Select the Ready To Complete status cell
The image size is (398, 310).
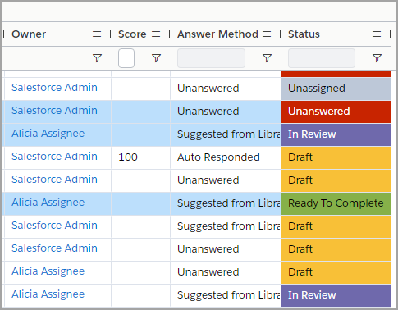pos(336,203)
